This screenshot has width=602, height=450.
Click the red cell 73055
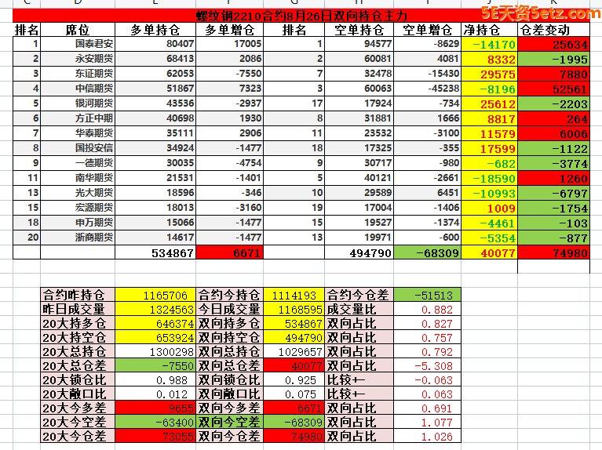point(155,436)
